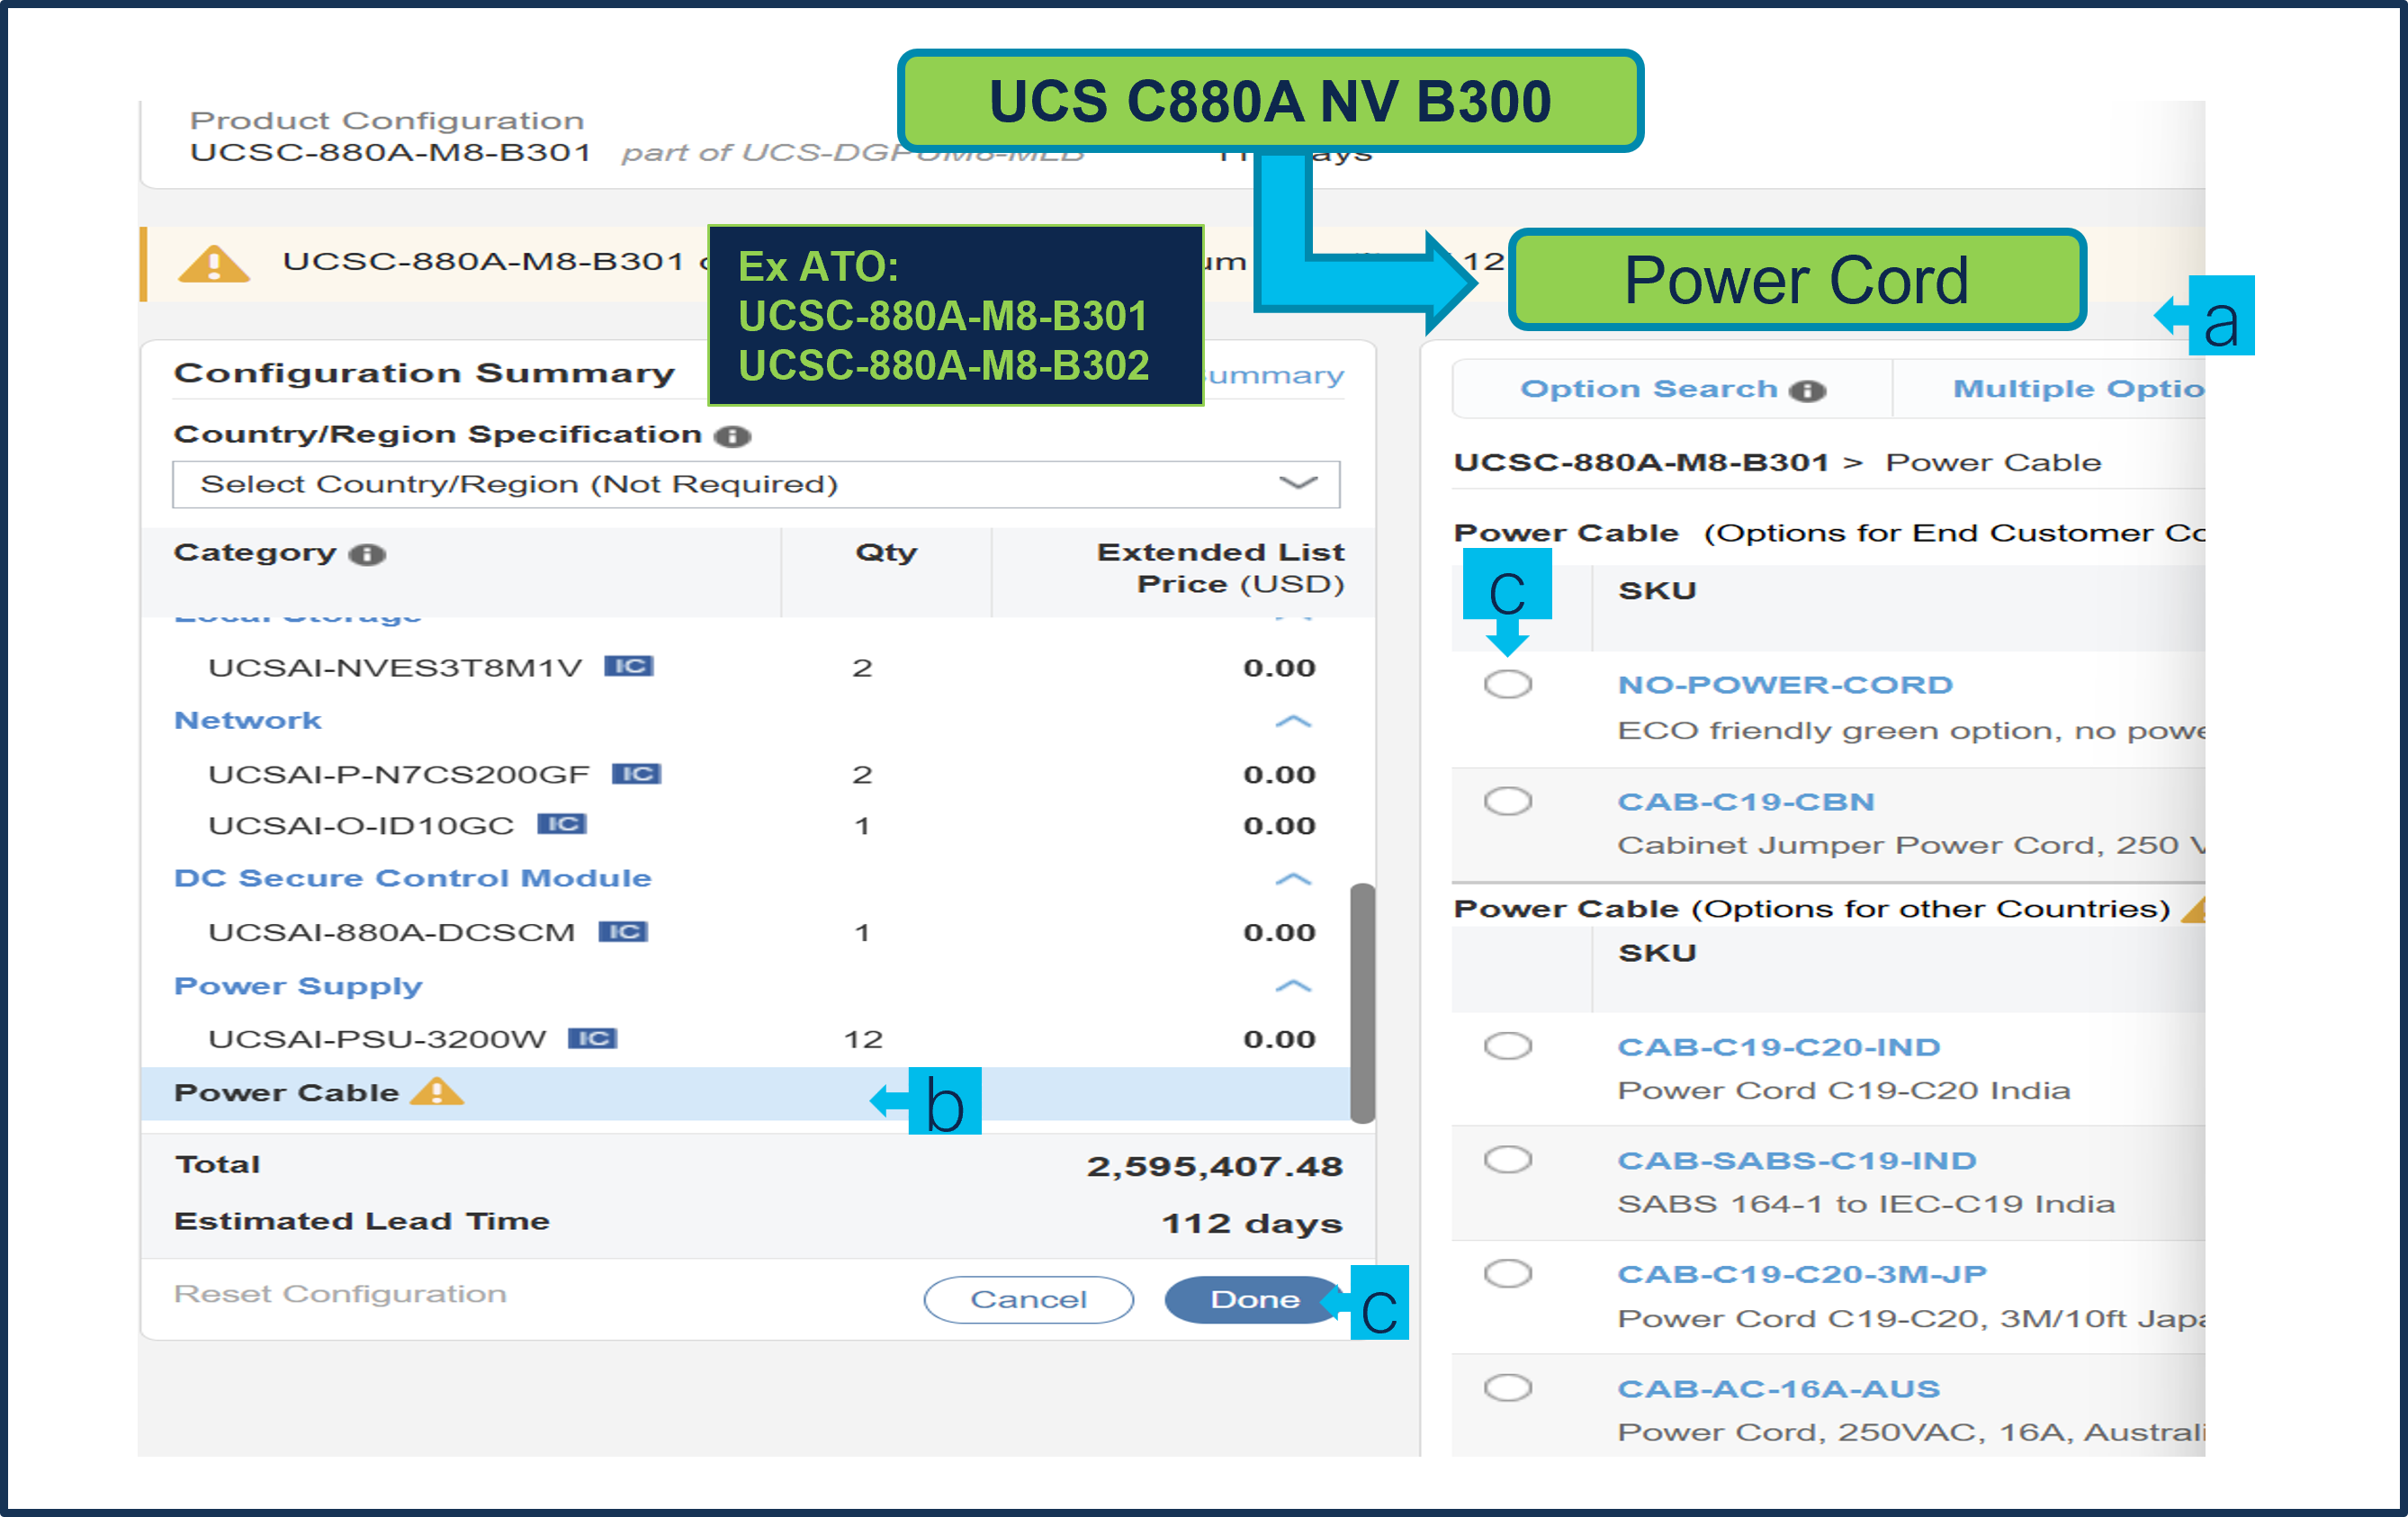Click info icon beside Category header
2408x1517 pixels.
[x=367, y=555]
